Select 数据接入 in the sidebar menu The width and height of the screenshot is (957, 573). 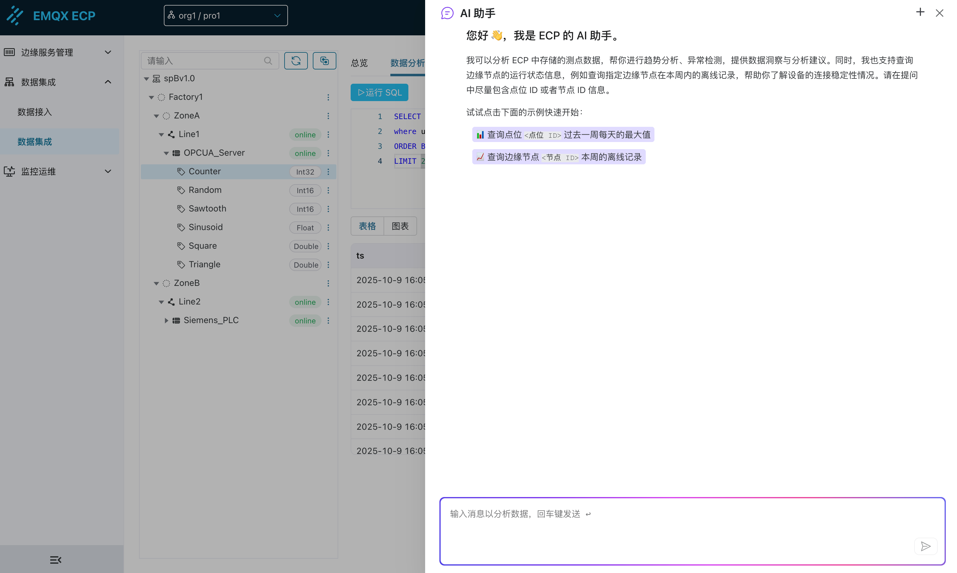click(35, 112)
